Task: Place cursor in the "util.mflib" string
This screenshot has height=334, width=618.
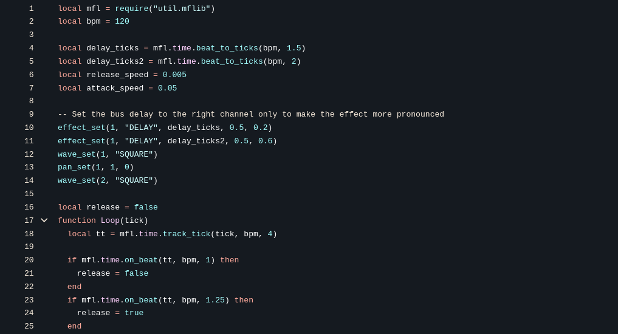Action: (x=182, y=9)
